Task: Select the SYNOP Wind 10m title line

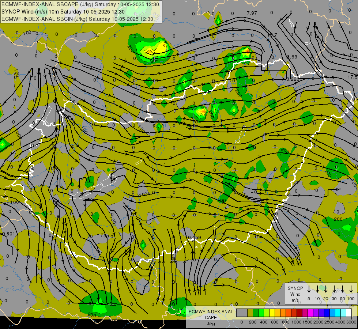Action: (x=63, y=12)
